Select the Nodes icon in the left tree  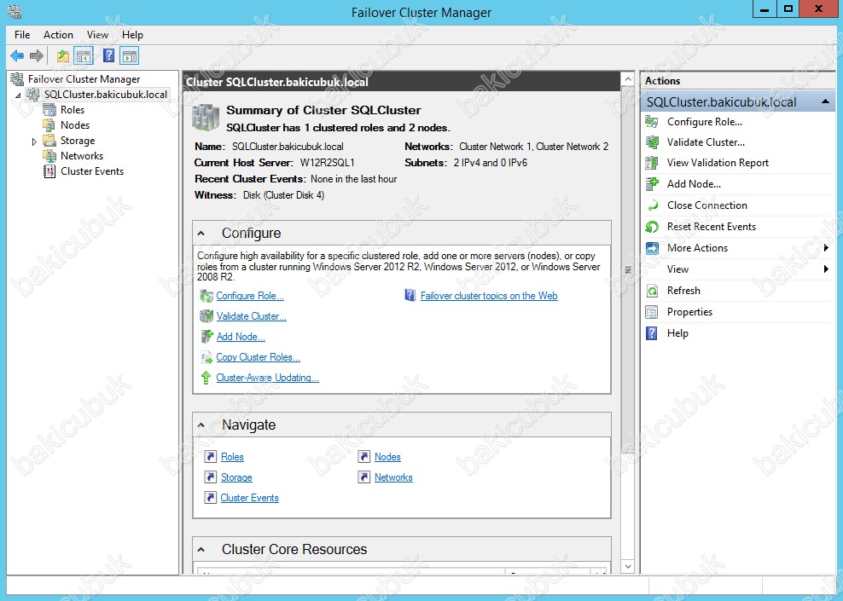(49, 125)
